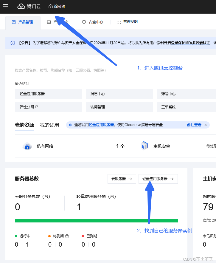Switch to the 我的试用 tab

[49, 125]
